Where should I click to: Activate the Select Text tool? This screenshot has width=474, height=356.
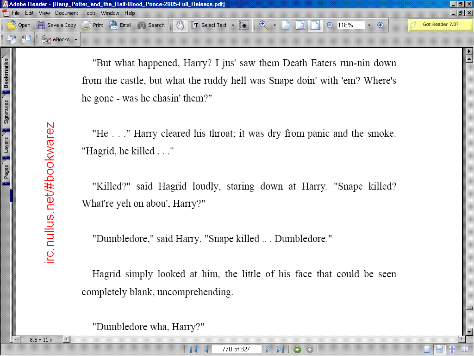coord(209,25)
